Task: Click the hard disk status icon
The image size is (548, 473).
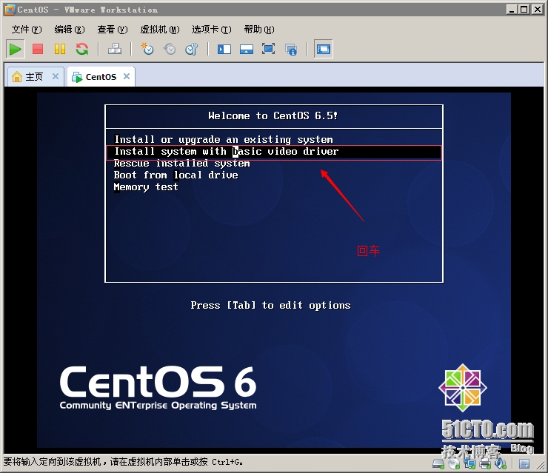Action: 438,463
